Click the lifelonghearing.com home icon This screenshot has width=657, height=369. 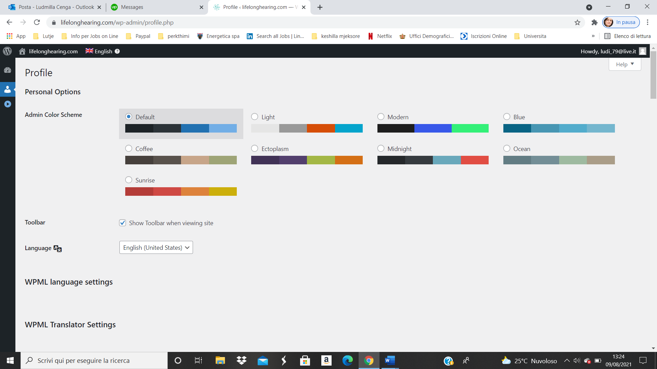(22, 51)
